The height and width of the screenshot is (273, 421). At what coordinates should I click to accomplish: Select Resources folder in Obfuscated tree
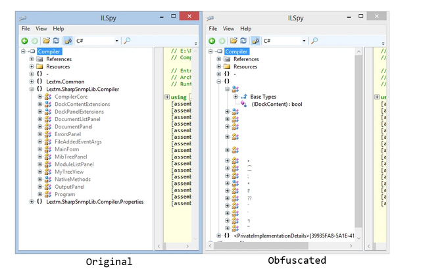pyautogui.click(x=245, y=66)
